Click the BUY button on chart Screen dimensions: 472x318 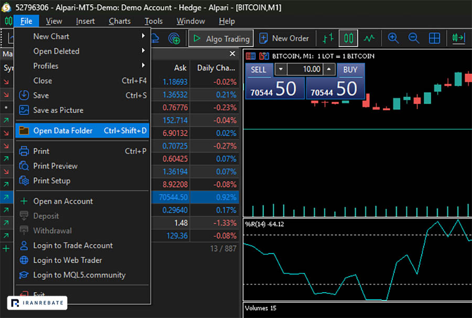350,70
